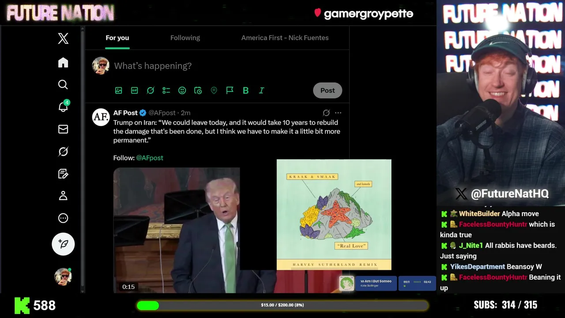Click YikesDepartment username in chat

pos(478,267)
